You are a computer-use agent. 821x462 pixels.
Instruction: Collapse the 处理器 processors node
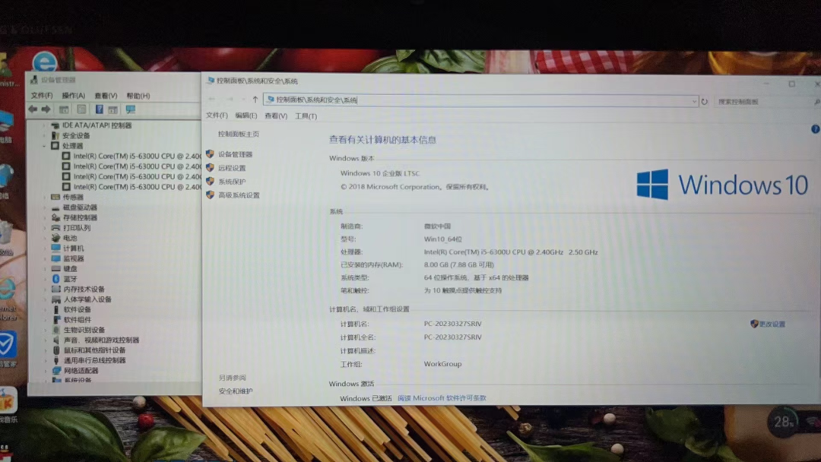[x=45, y=146]
